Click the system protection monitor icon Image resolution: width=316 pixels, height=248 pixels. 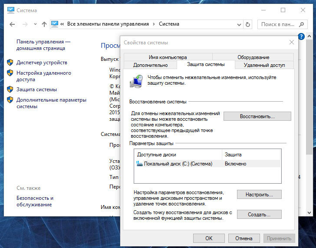(136, 81)
